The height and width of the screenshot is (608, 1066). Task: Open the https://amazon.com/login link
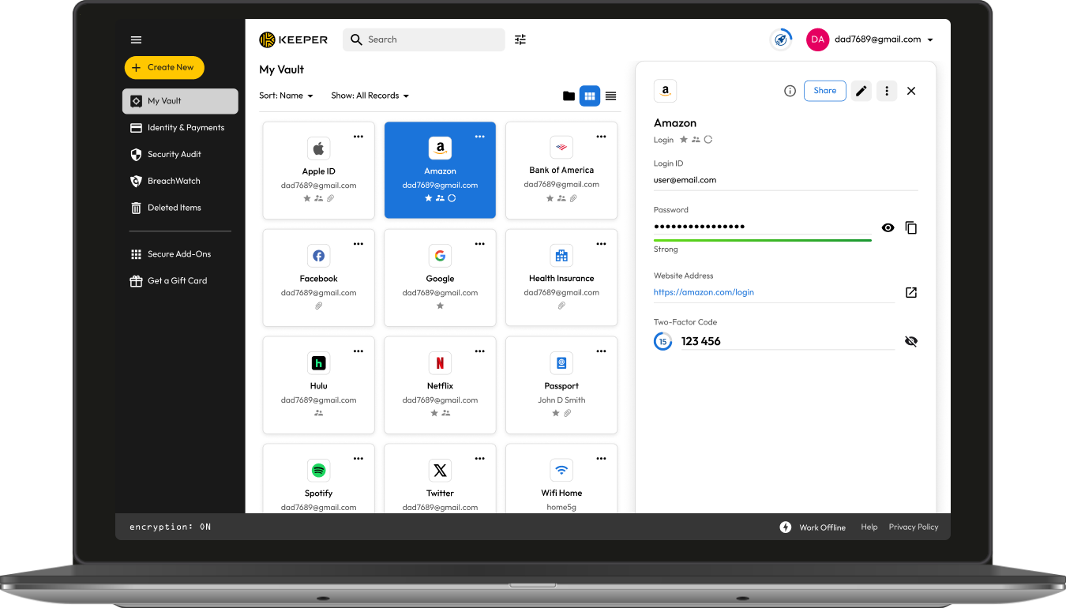[x=704, y=292]
